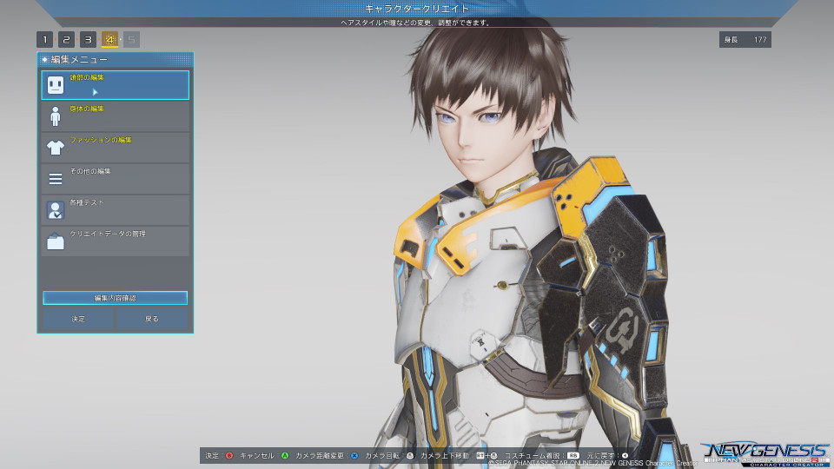Open fashion editing shirt icon
Viewport: 834px width, 469px height.
pyautogui.click(x=56, y=148)
